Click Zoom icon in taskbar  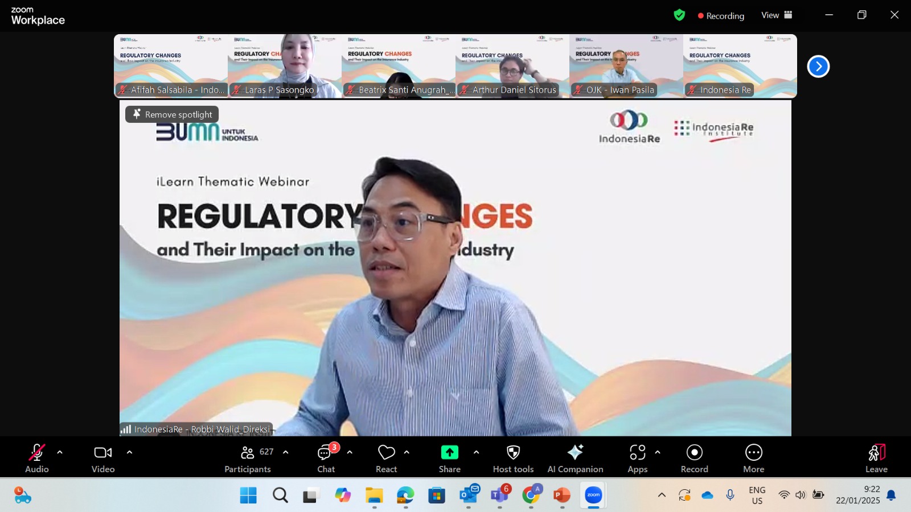[593, 496]
